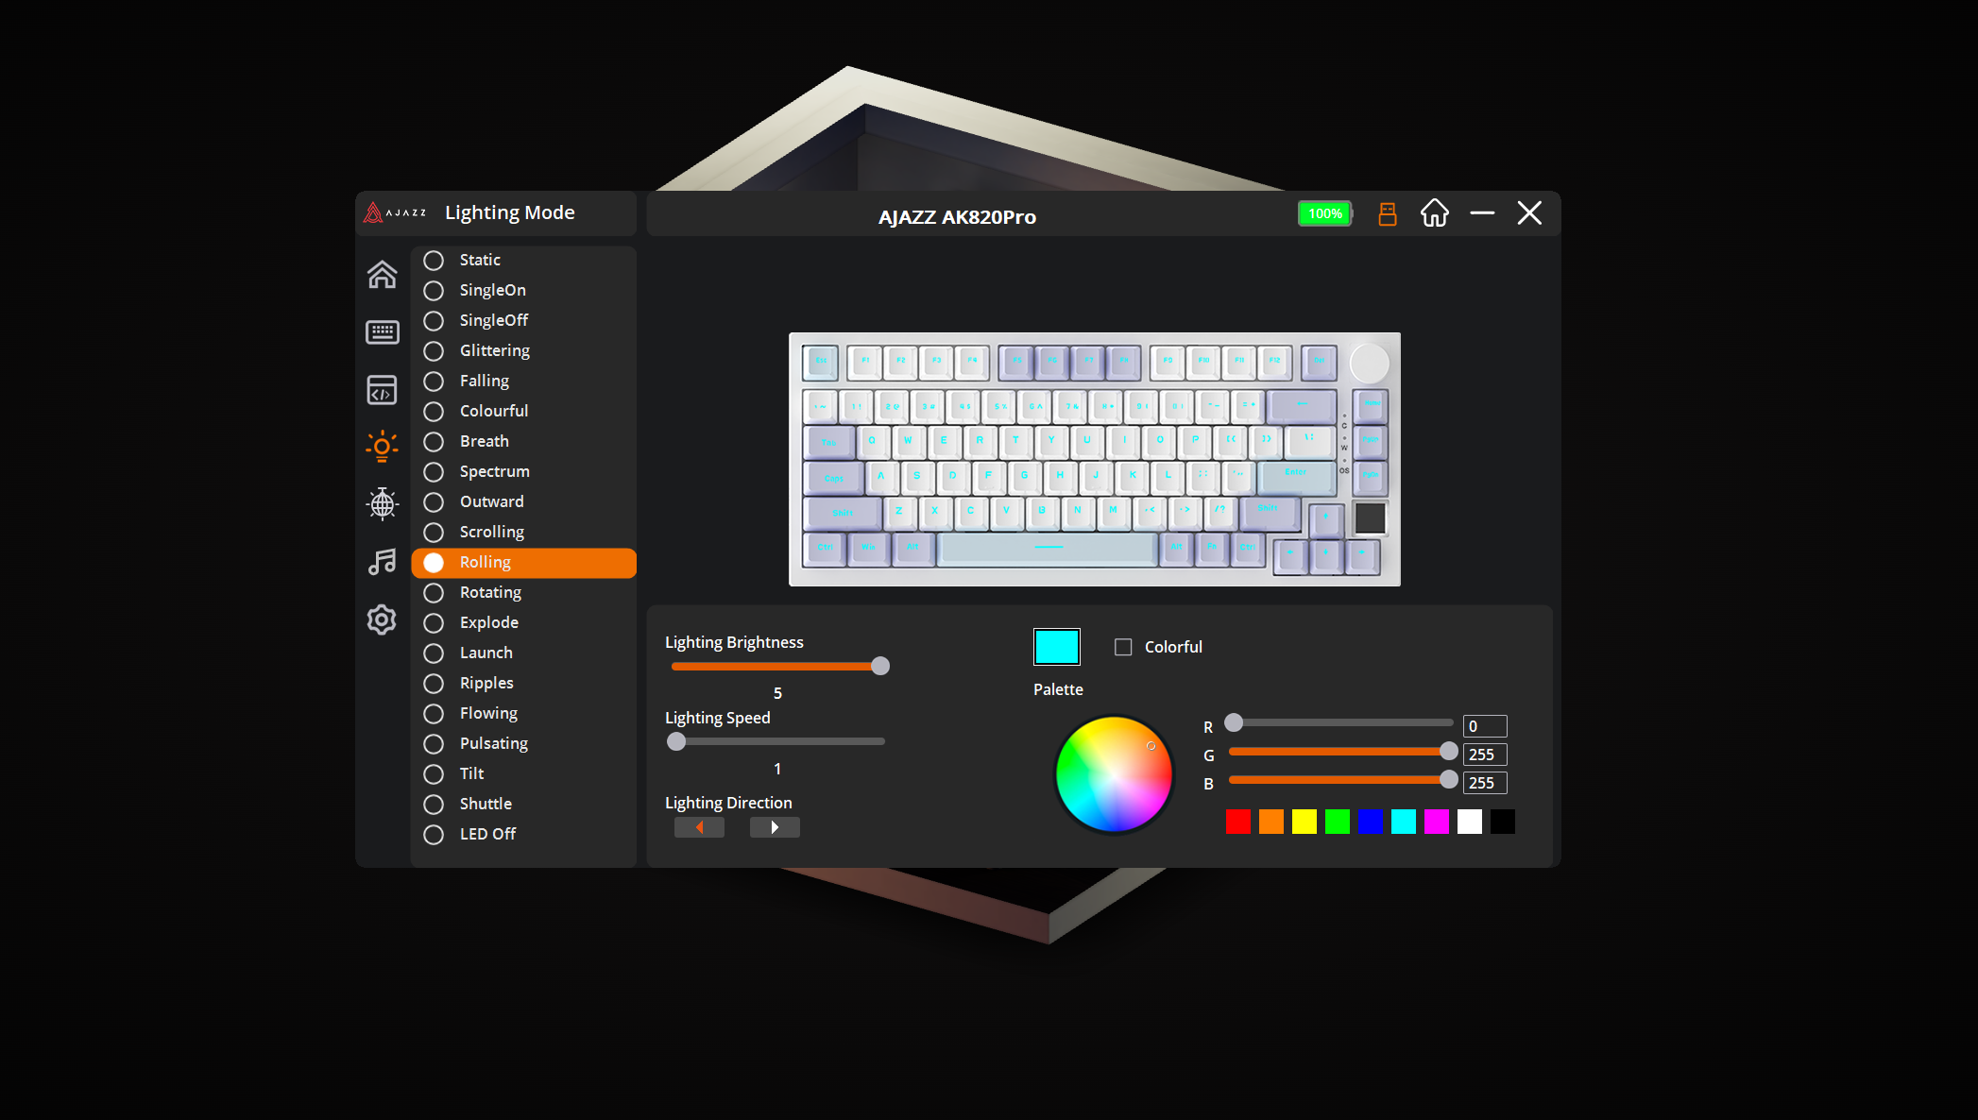Open the Home page in the sidebar
This screenshot has width=1978, height=1120.
pyautogui.click(x=382, y=275)
